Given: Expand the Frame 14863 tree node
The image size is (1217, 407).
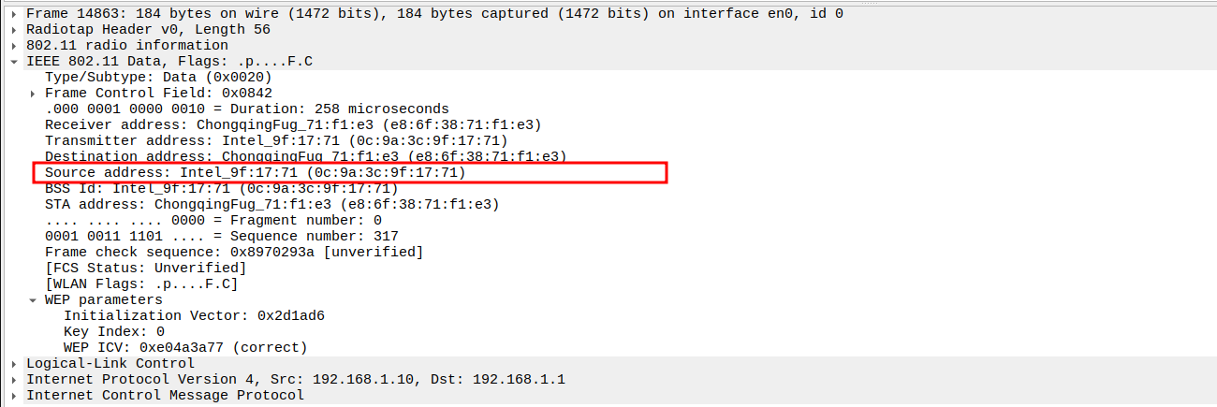Looking at the screenshot, I should tap(14, 14).
